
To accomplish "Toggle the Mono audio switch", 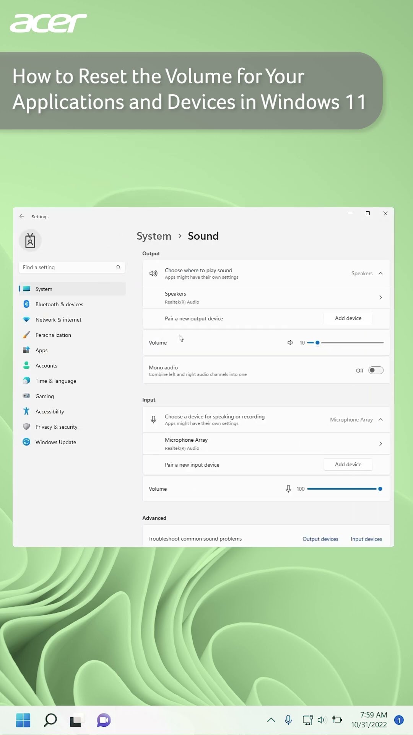I will [x=376, y=370].
